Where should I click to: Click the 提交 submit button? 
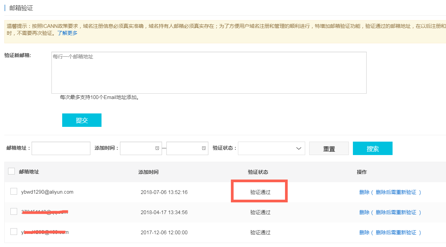click(81, 120)
